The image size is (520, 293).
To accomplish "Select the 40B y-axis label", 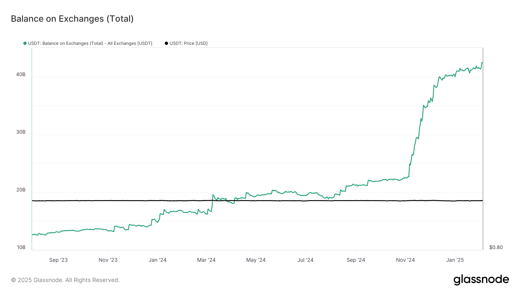I will click(x=21, y=75).
